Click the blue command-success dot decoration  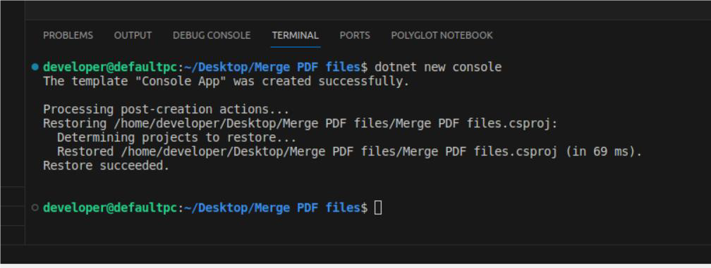click(x=35, y=67)
